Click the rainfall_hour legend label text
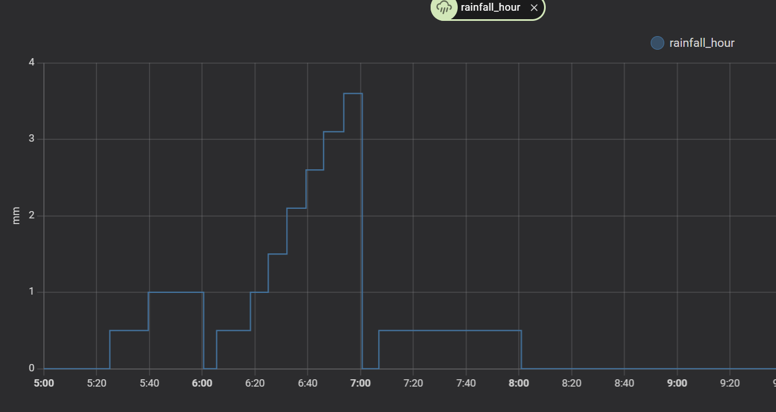The image size is (776, 412). tap(702, 43)
